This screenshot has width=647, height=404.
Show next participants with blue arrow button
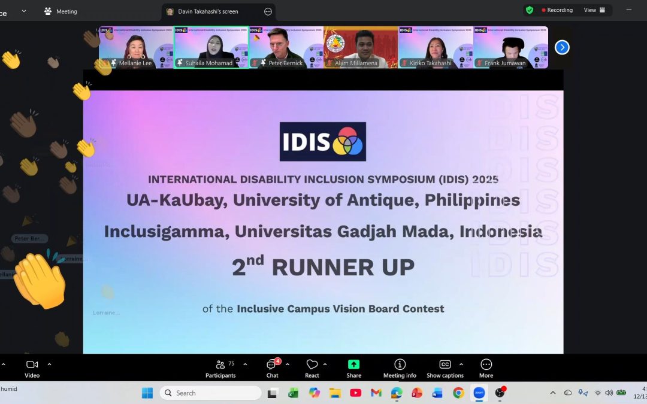point(561,47)
